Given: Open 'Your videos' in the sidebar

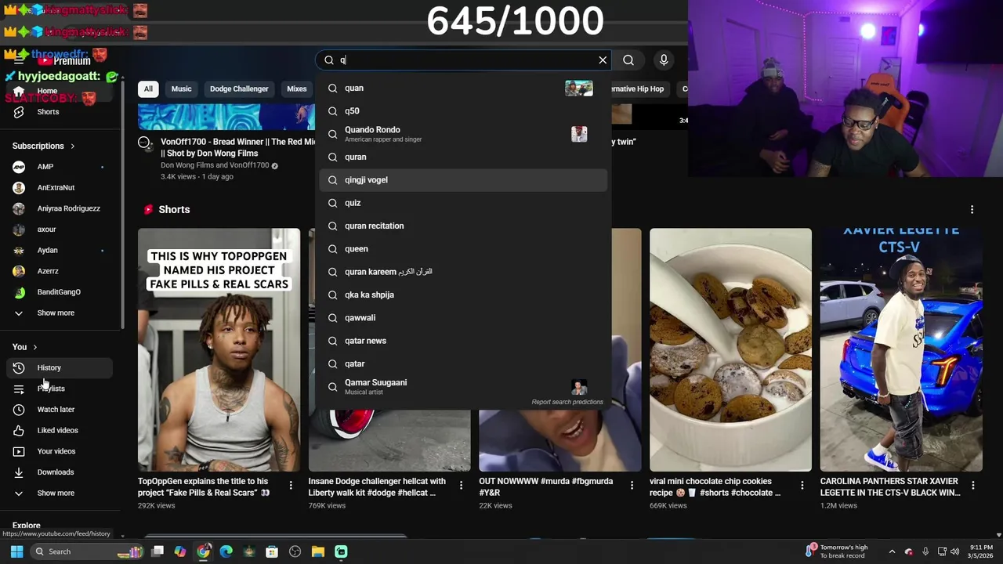Looking at the screenshot, I should 60,451.
